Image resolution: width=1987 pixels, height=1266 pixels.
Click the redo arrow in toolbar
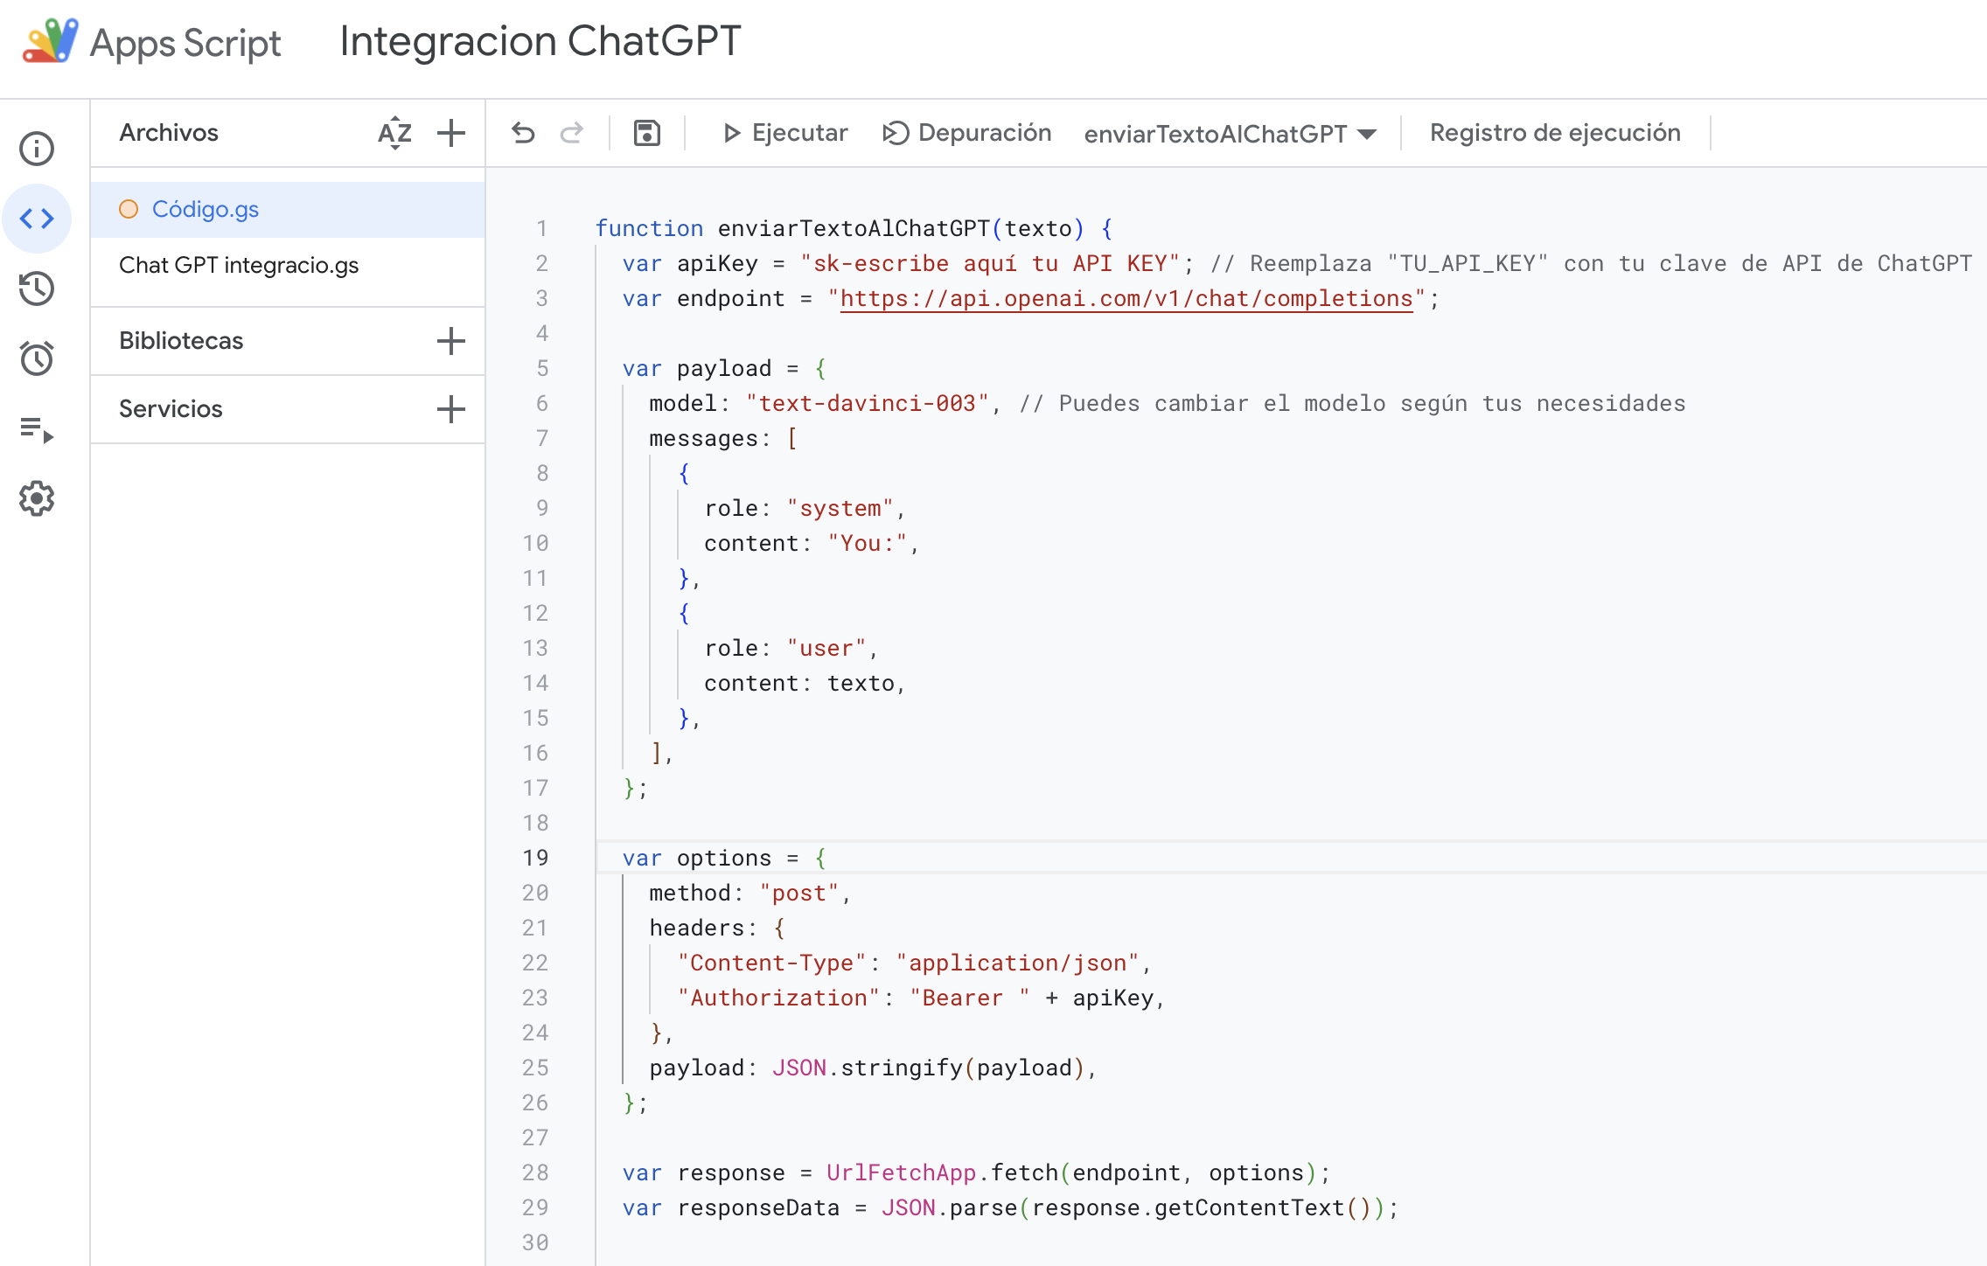[572, 133]
